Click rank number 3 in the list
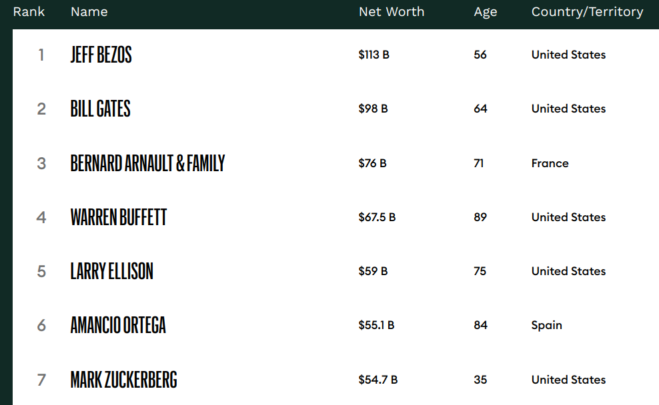The height and width of the screenshot is (405, 659). coord(41,163)
